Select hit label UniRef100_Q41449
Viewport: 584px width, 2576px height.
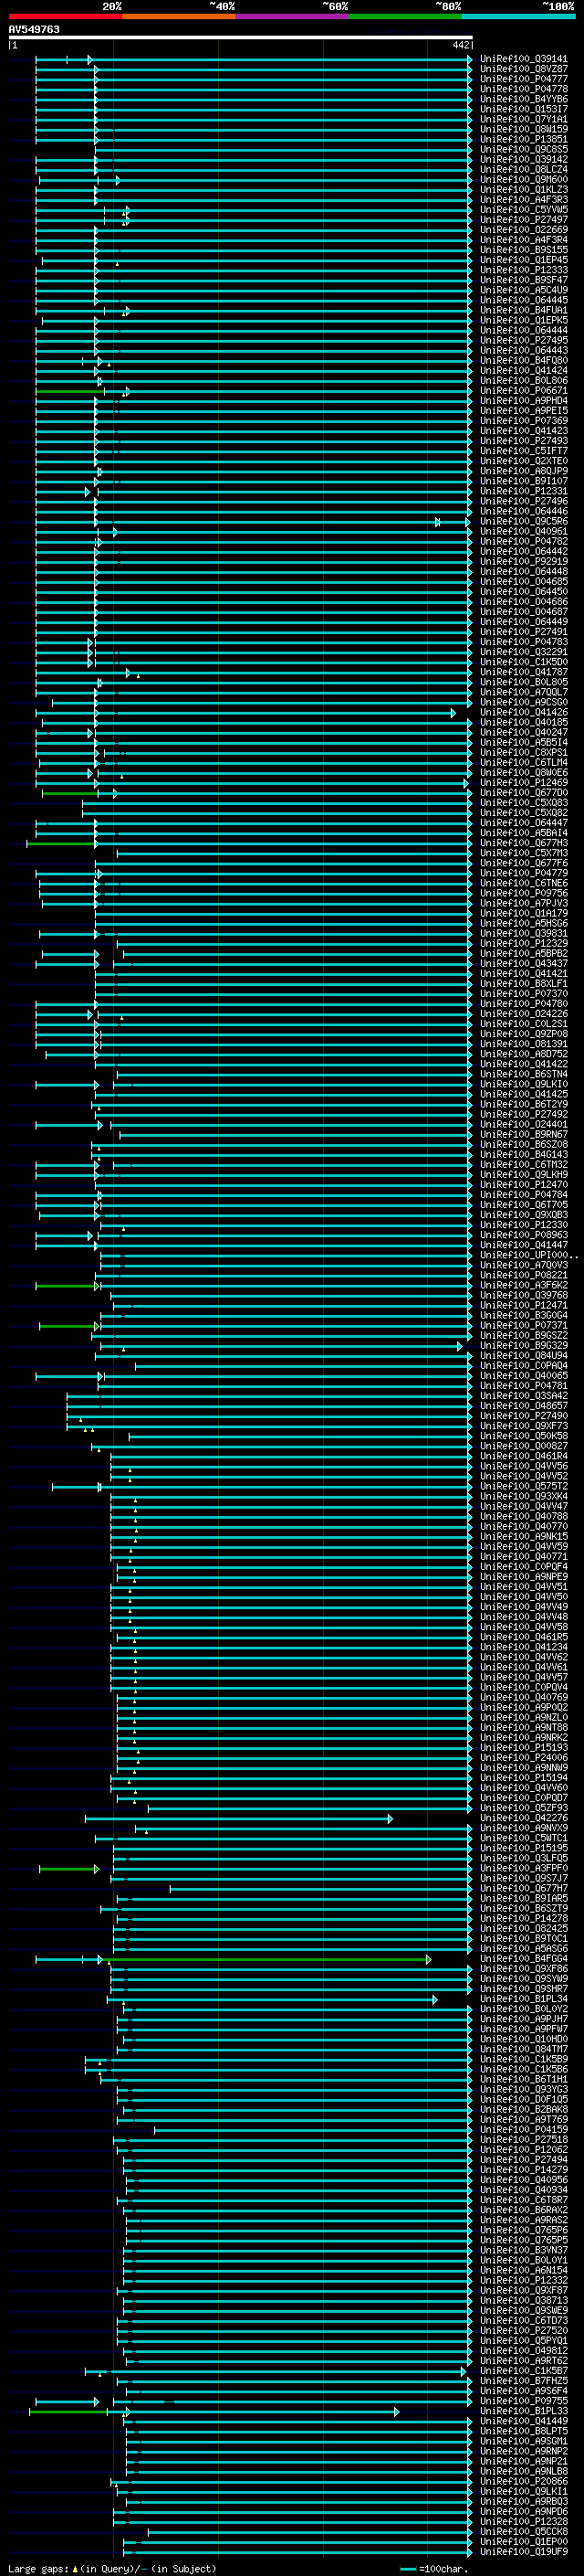tap(524, 2421)
